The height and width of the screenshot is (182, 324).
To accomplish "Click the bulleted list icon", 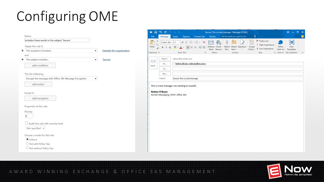I will point(191,42).
